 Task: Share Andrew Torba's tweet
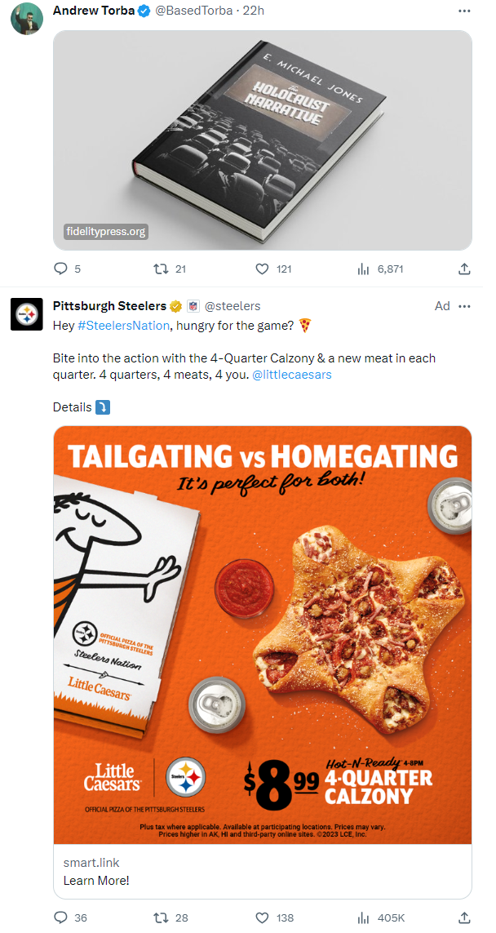pos(464,268)
